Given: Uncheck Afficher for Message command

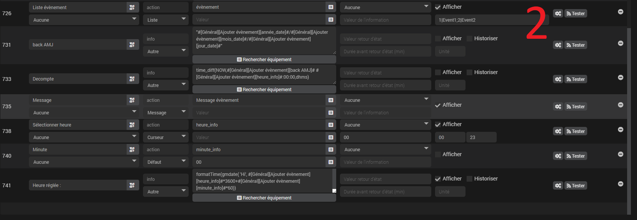Looking at the screenshot, I should pos(438,105).
